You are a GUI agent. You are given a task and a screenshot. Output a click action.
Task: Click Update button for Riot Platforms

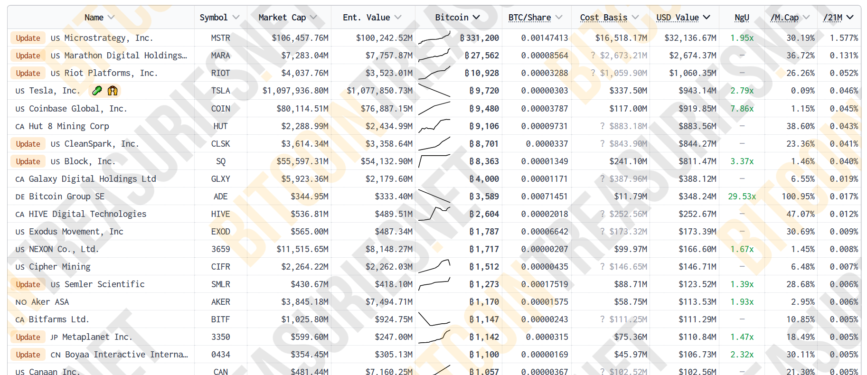click(28, 73)
